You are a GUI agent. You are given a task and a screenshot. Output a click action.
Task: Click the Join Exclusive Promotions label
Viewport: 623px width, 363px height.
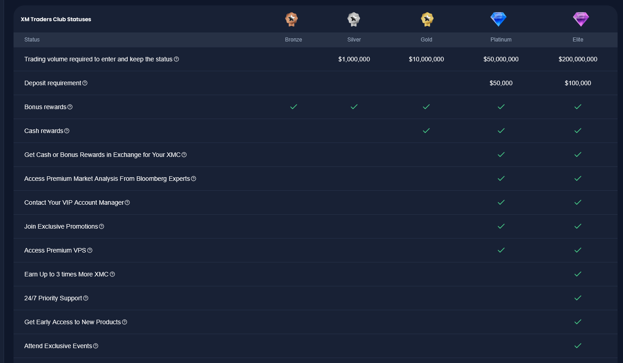pos(61,226)
